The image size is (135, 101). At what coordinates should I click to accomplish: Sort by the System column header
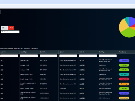pyautogui.click(x=62, y=52)
